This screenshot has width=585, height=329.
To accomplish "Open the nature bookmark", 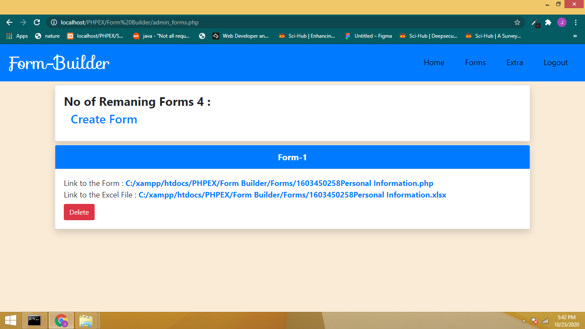I will pyautogui.click(x=47, y=36).
